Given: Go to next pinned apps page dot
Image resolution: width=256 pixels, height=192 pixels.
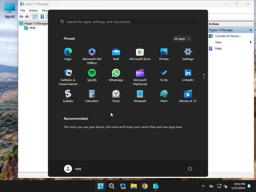Looking at the screenshot, I should [x=204, y=78].
